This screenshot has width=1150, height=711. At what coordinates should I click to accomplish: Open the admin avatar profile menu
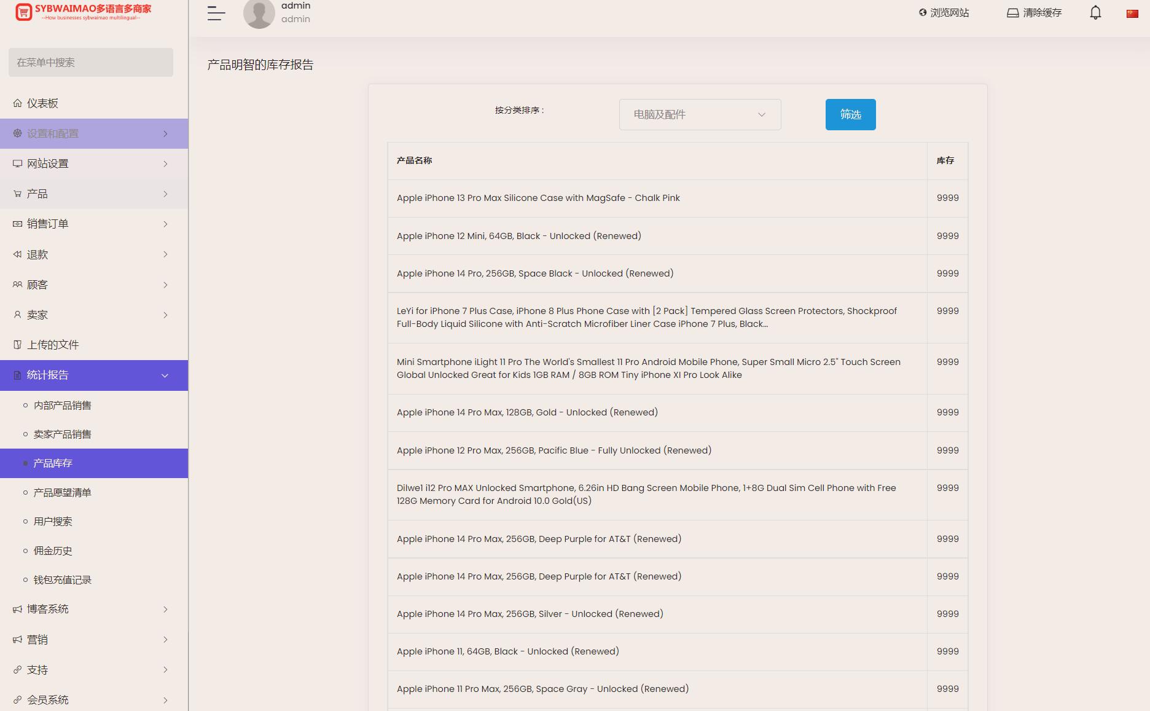[259, 13]
